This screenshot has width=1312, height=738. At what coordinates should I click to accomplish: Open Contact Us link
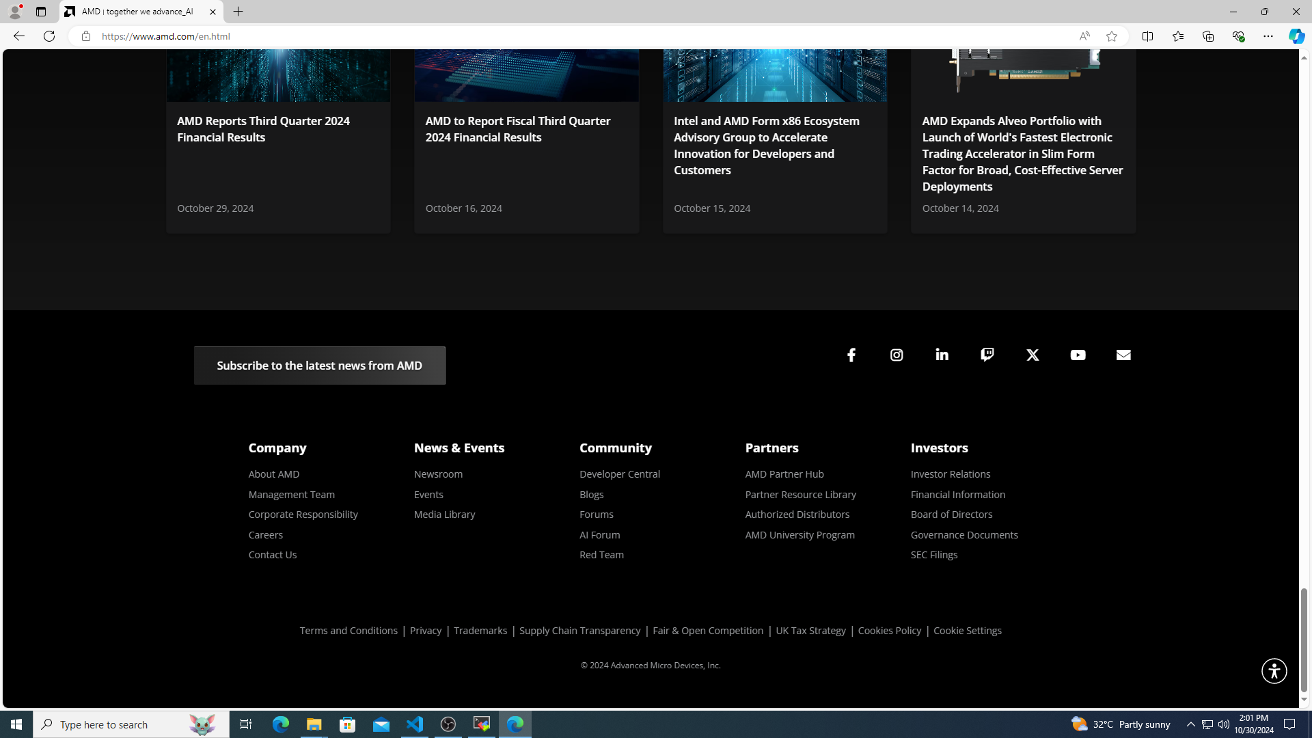coord(272,555)
